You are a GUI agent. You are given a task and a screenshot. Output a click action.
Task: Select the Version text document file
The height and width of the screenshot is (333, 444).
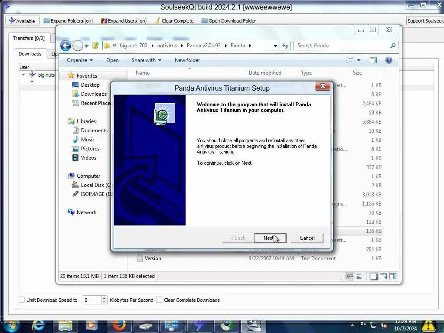153,258
